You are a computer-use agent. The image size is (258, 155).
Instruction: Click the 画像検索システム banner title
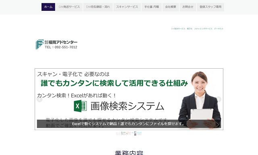pyautogui.click(x=127, y=106)
